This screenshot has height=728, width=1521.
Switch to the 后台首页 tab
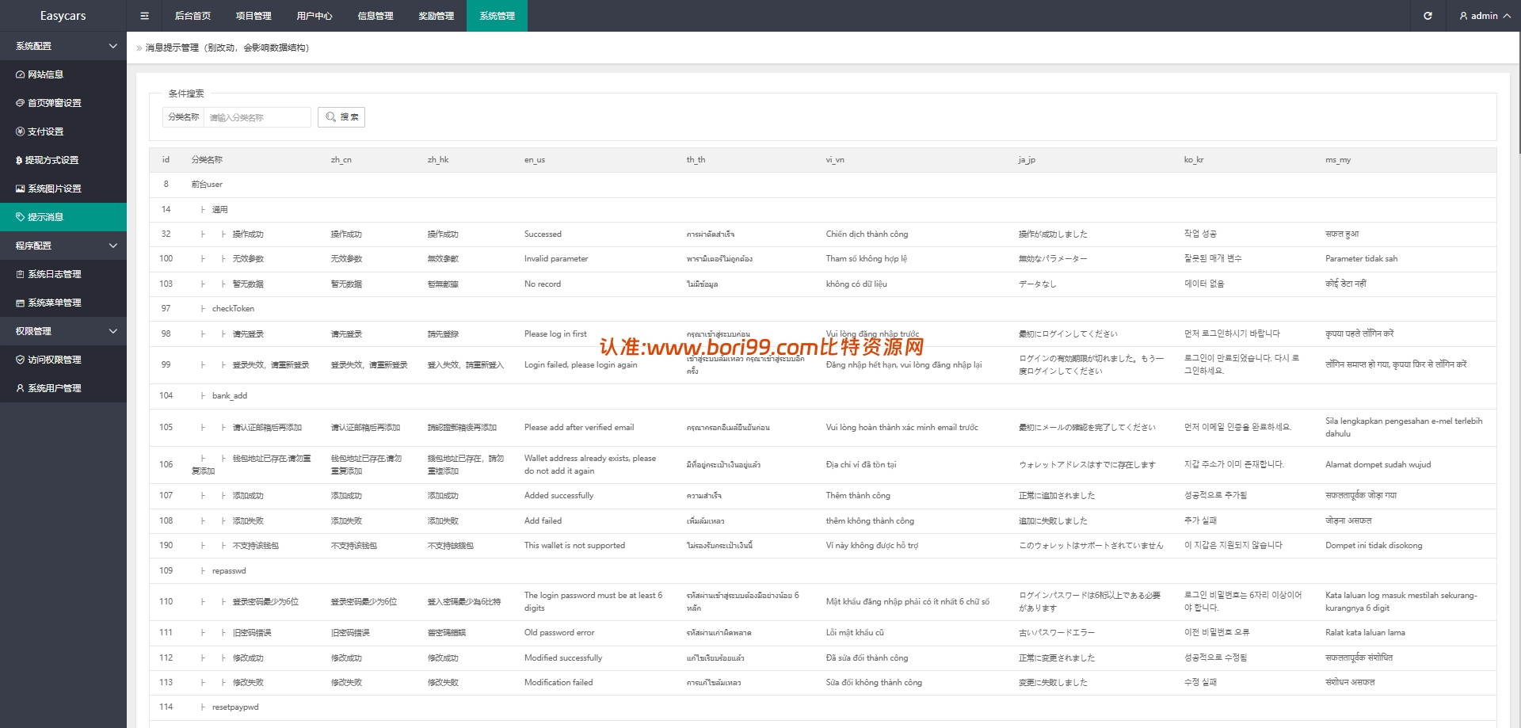pyautogui.click(x=193, y=16)
